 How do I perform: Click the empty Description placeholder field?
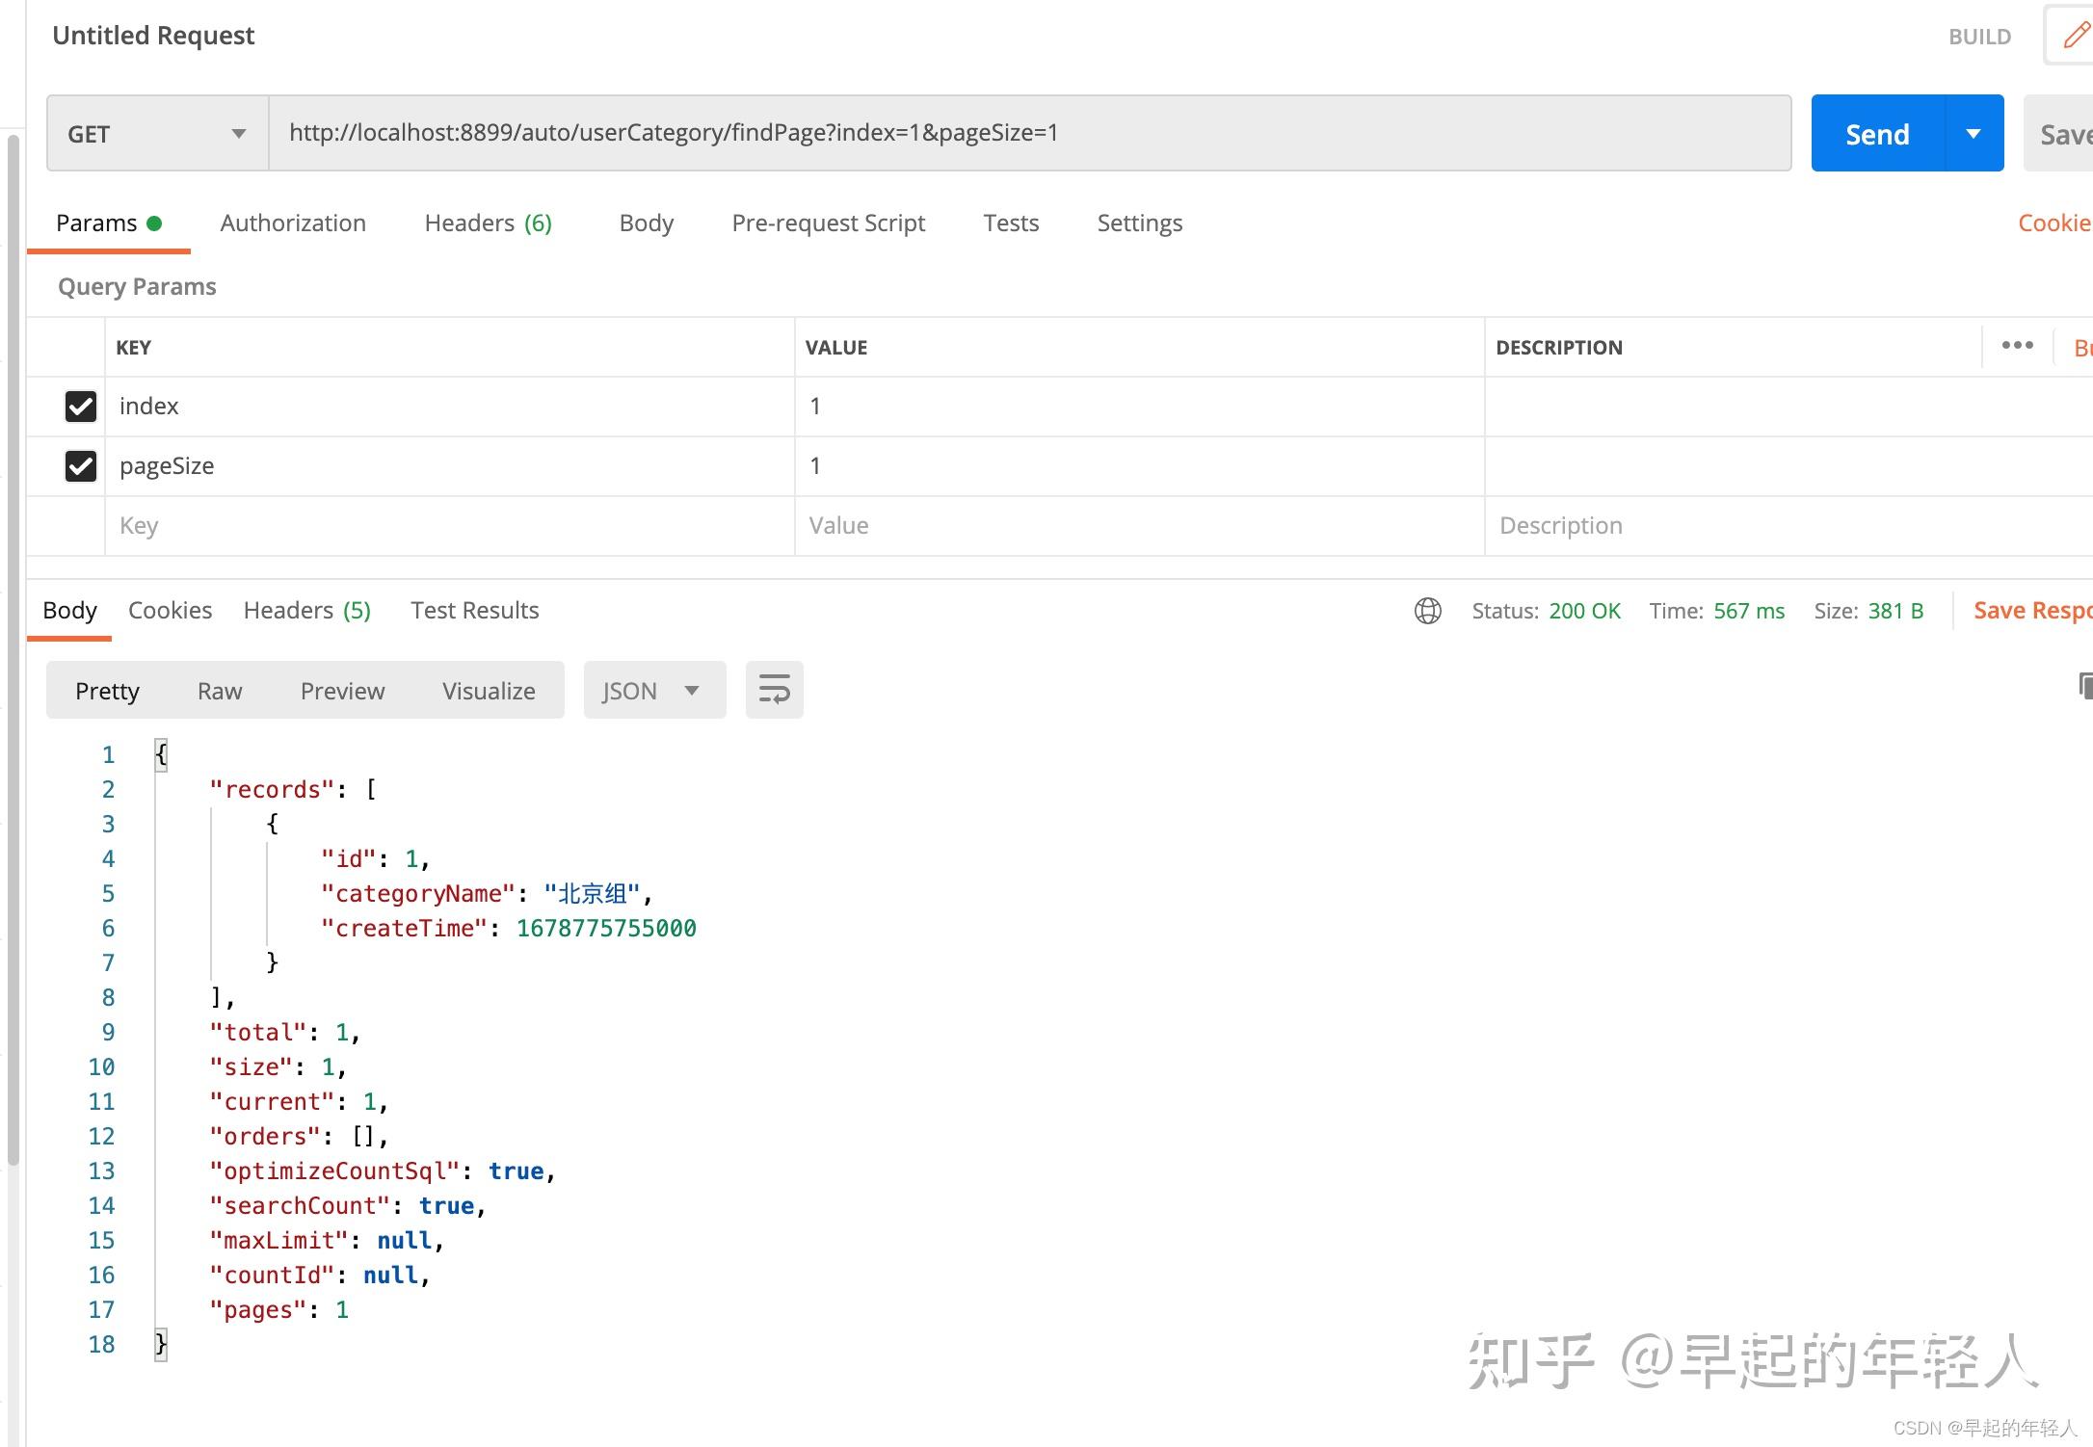[1788, 526]
